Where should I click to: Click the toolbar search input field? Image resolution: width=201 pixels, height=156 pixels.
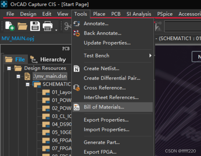[x=183, y=26]
